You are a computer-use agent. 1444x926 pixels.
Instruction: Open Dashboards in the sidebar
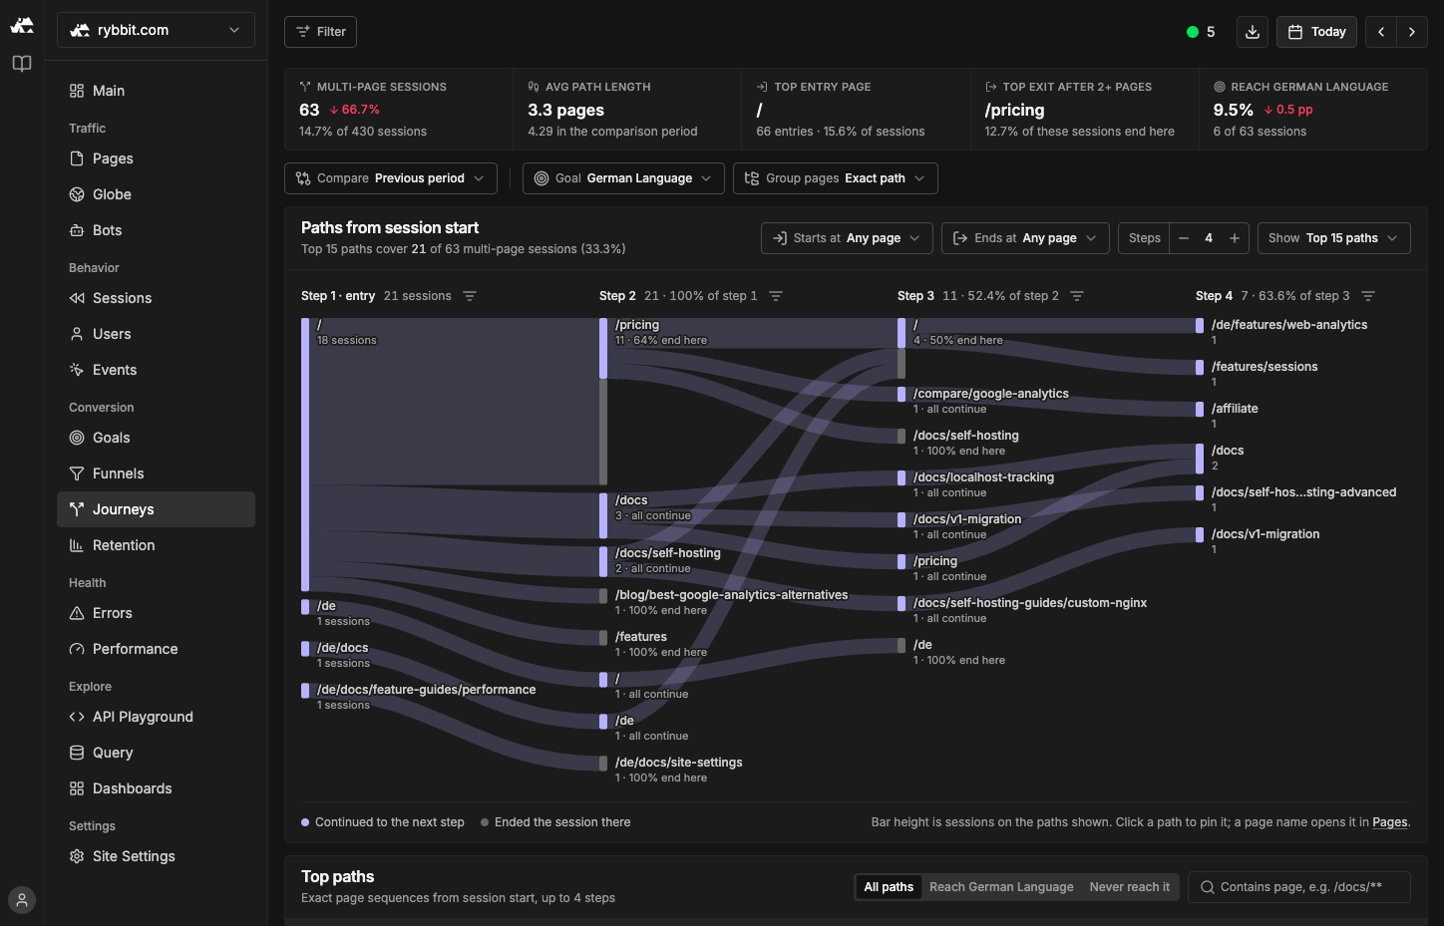click(156, 788)
